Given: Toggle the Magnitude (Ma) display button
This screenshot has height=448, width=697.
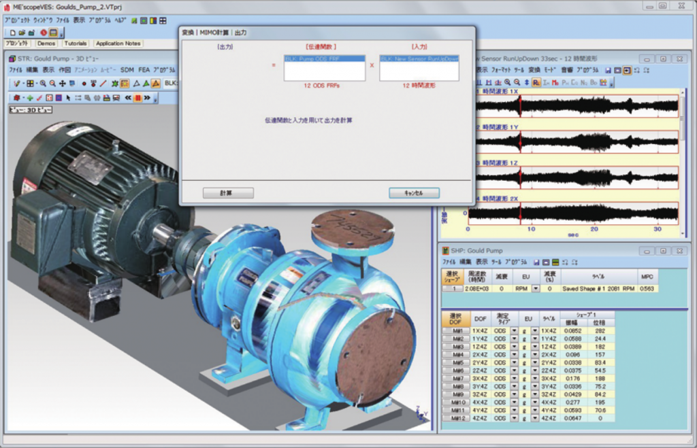Looking at the screenshot, I should pos(555,82).
